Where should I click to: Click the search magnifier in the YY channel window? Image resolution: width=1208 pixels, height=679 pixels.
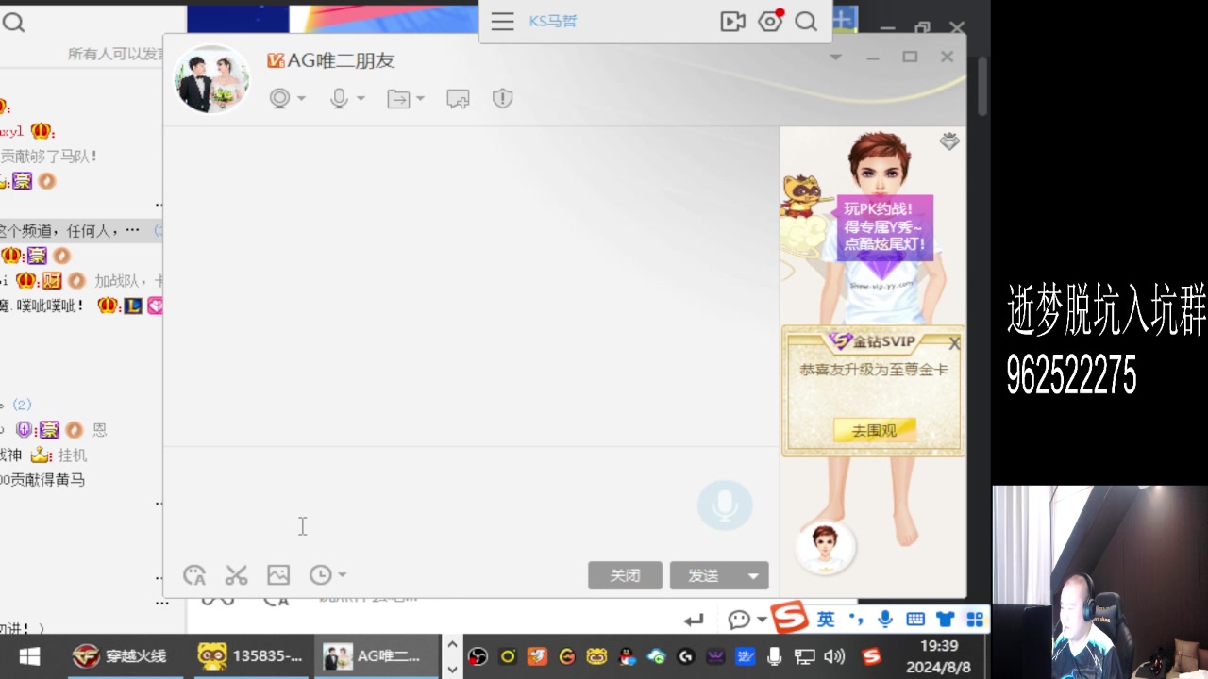tap(12, 22)
